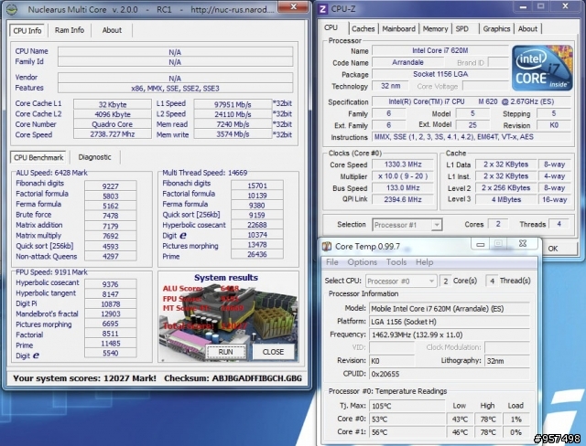Click the Frequency field 1462.93MHz
This screenshot has height=446, width=586.
tap(450, 334)
